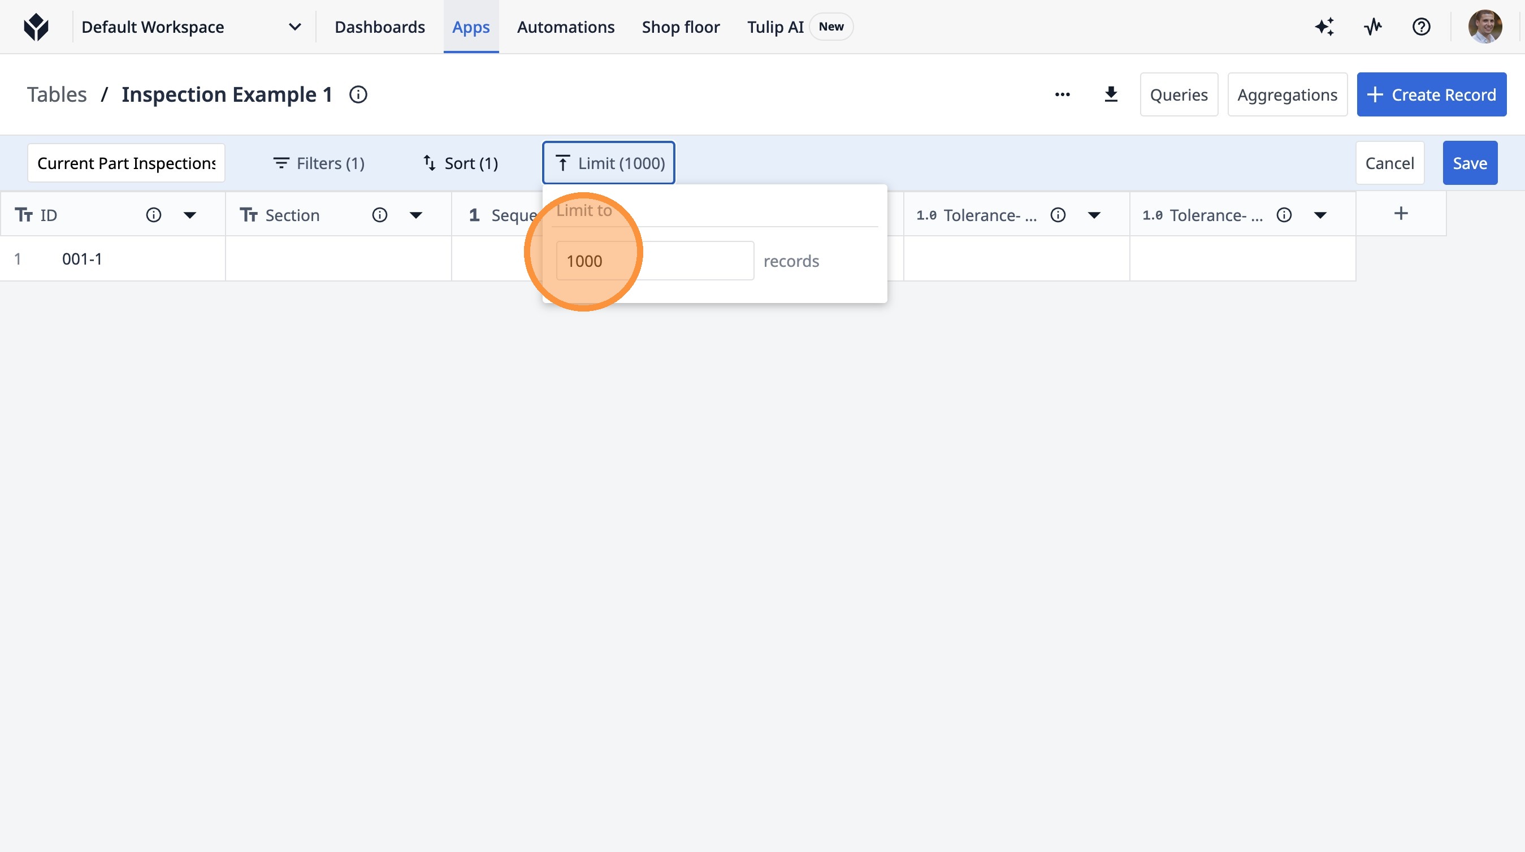
Task: Open the help question mark icon
Action: click(x=1421, y=27)
